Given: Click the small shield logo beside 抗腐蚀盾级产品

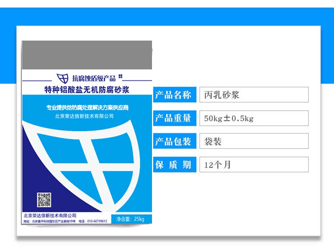Looking at the screenshot, I should [62, 78].
